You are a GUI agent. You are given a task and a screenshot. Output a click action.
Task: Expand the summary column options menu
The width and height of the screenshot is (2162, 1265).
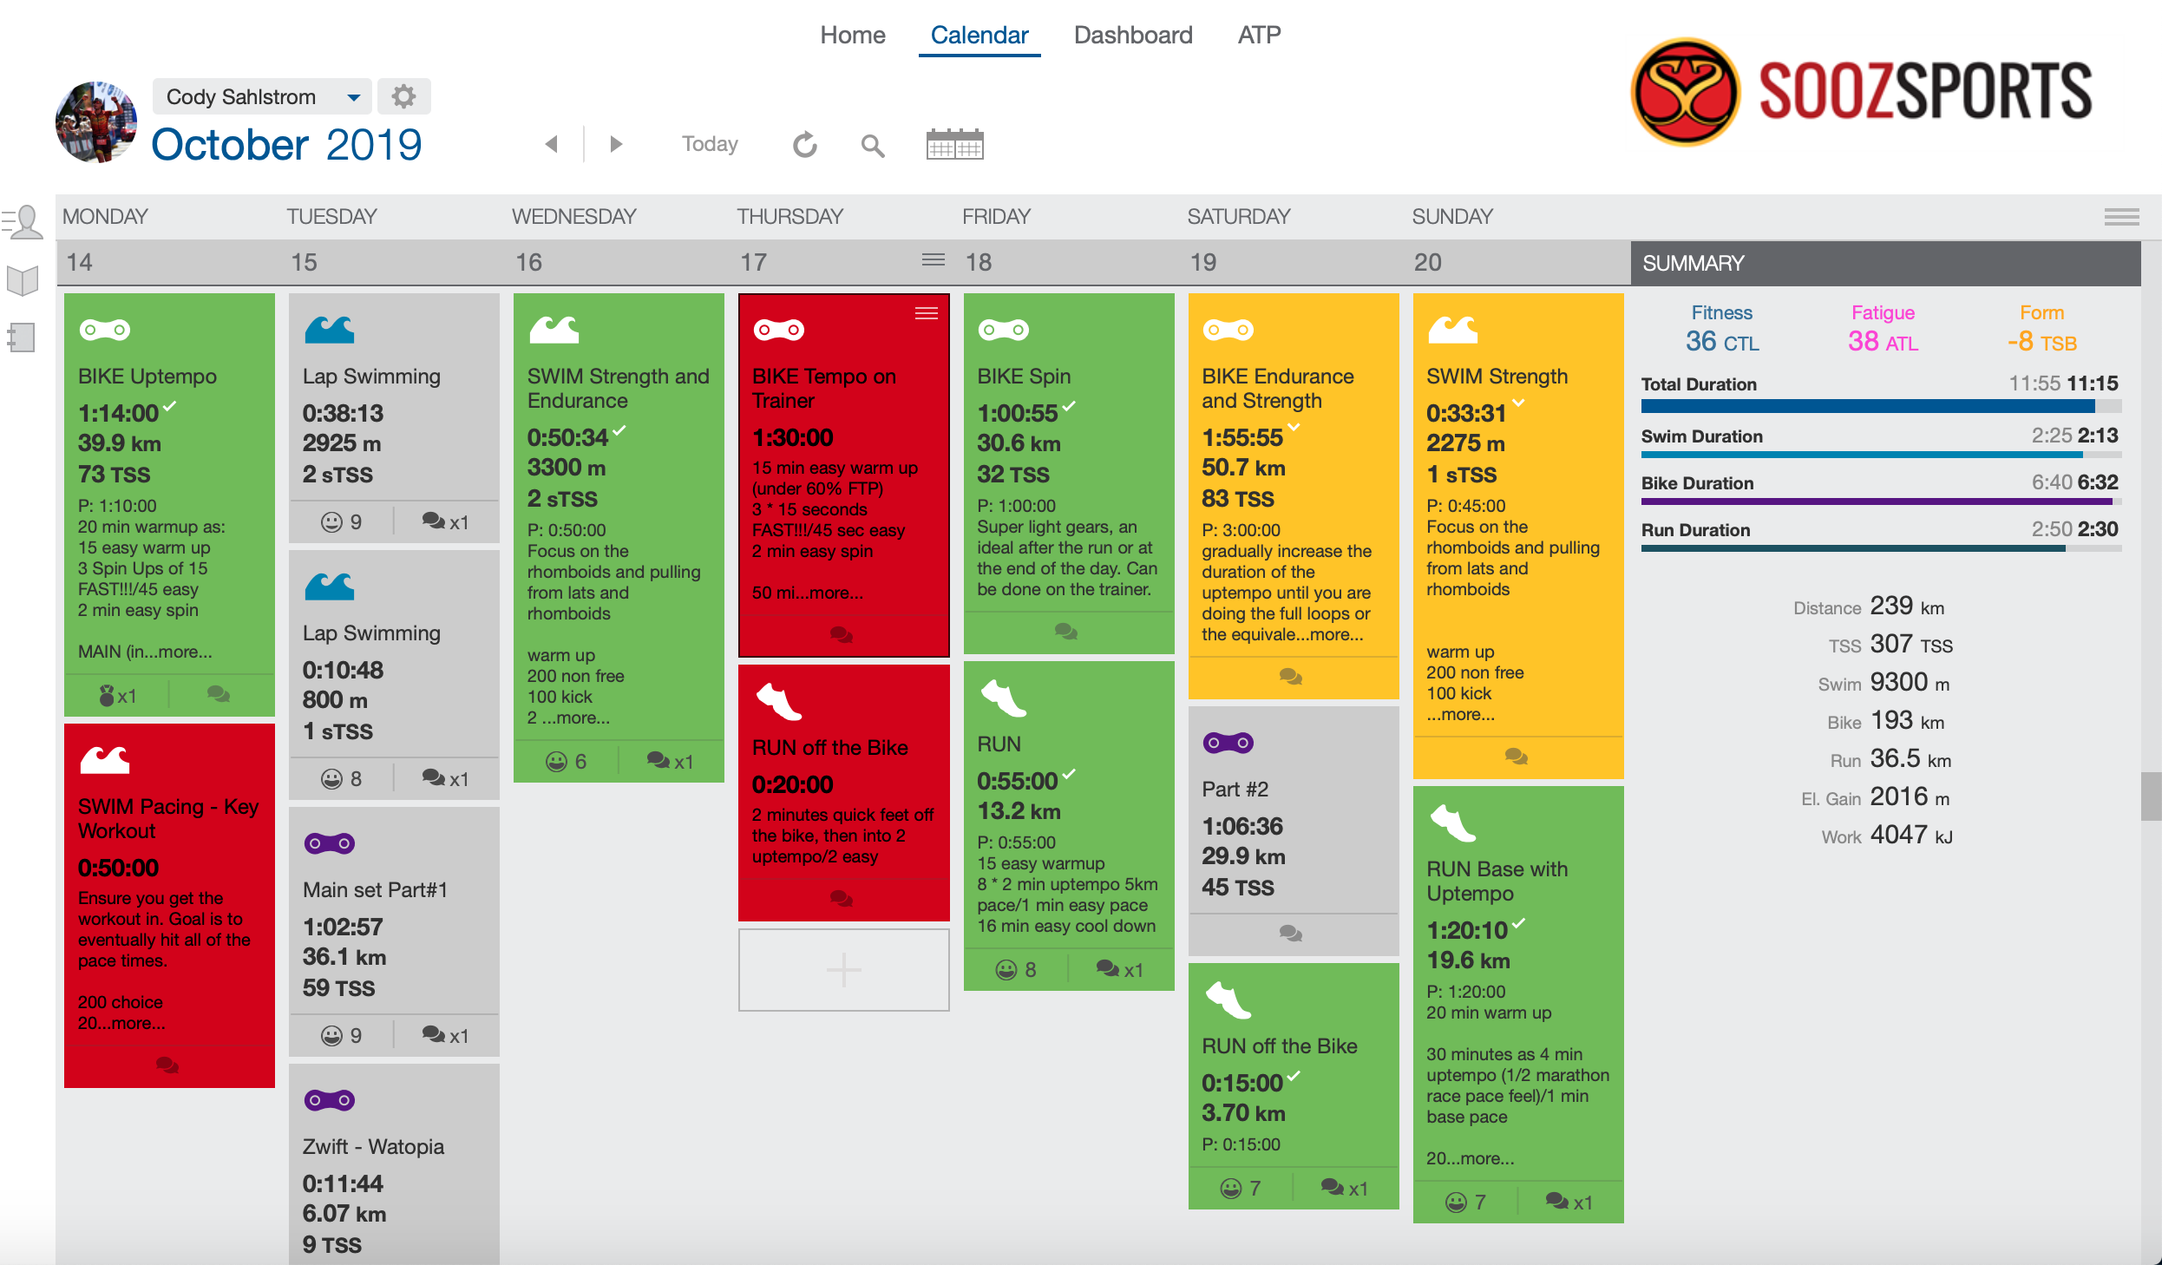[x=2121, y=217]
